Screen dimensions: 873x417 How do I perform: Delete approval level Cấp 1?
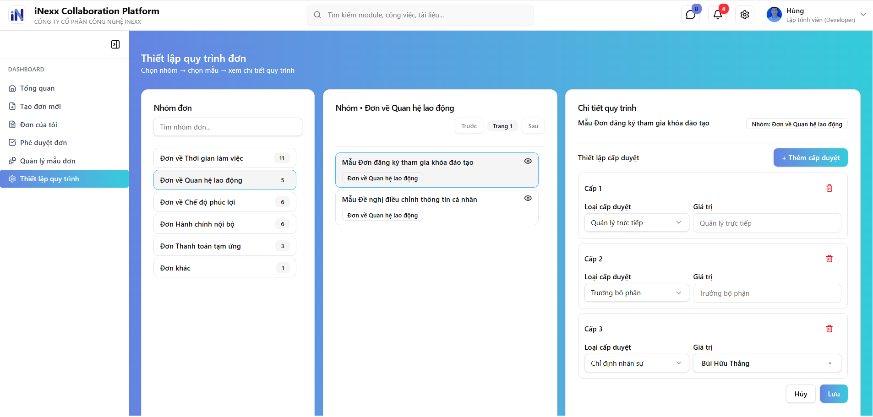tap(829, 189)
